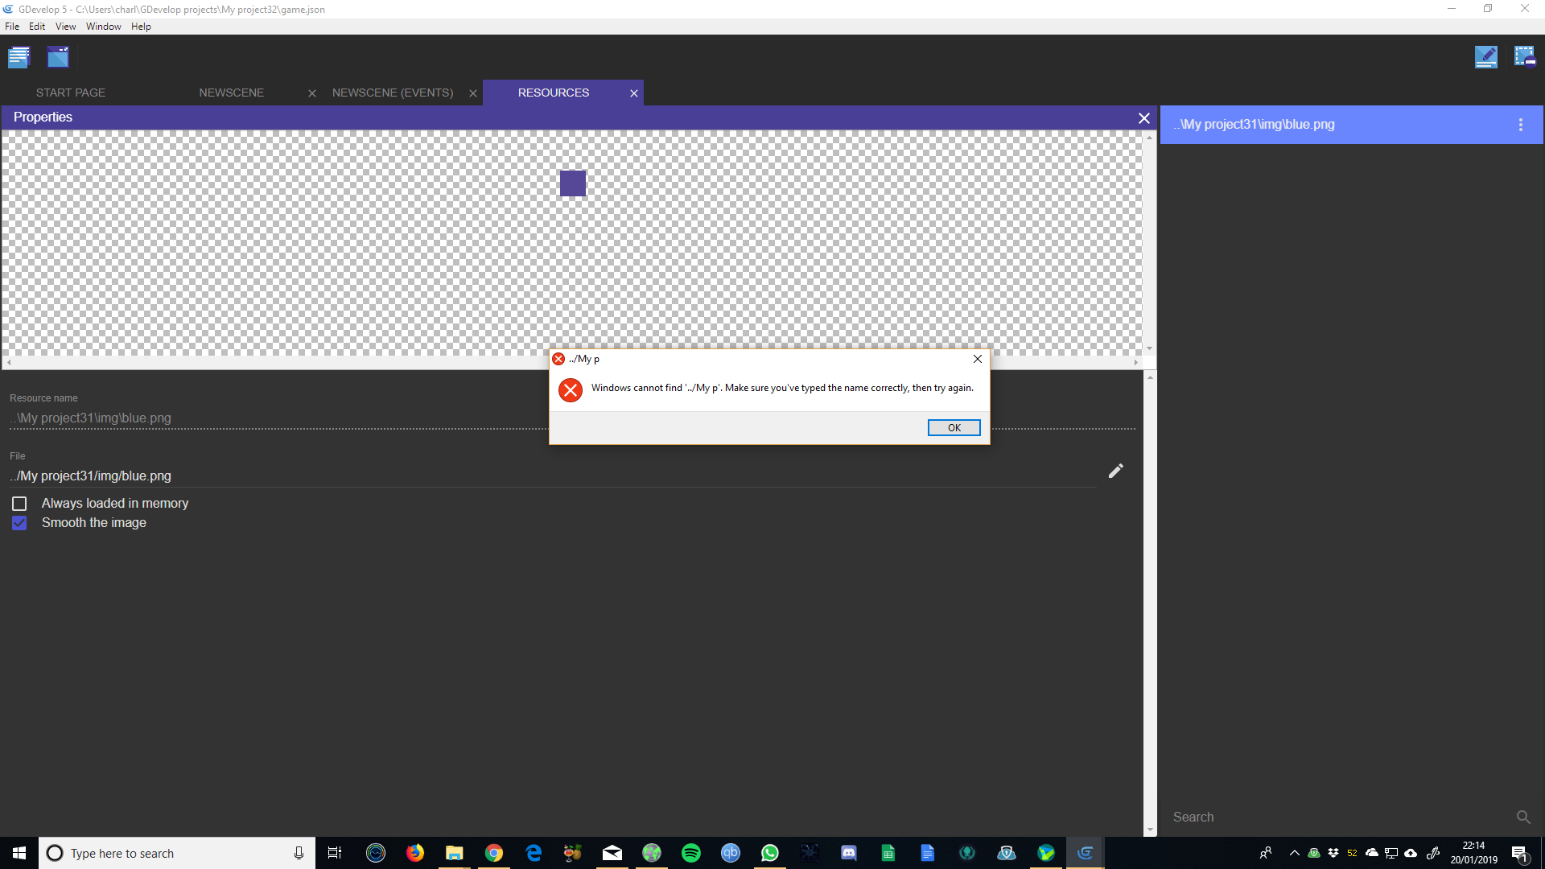Close the Properties panel
This screenshot has width=1545, height=869.
tap(1144, 118)
